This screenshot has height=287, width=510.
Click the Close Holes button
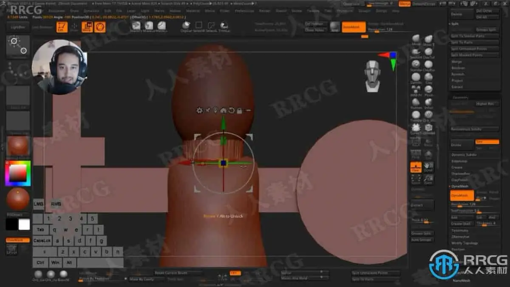point(316,30)
